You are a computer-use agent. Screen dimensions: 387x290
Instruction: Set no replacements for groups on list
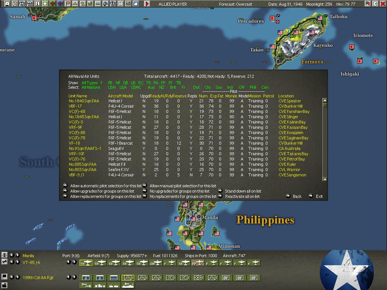[145, 196]
